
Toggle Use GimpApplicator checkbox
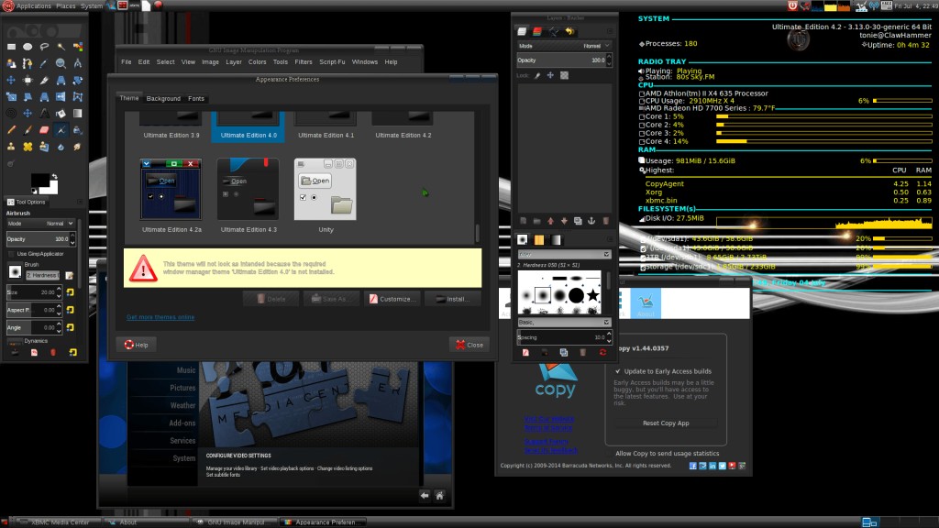11,254
